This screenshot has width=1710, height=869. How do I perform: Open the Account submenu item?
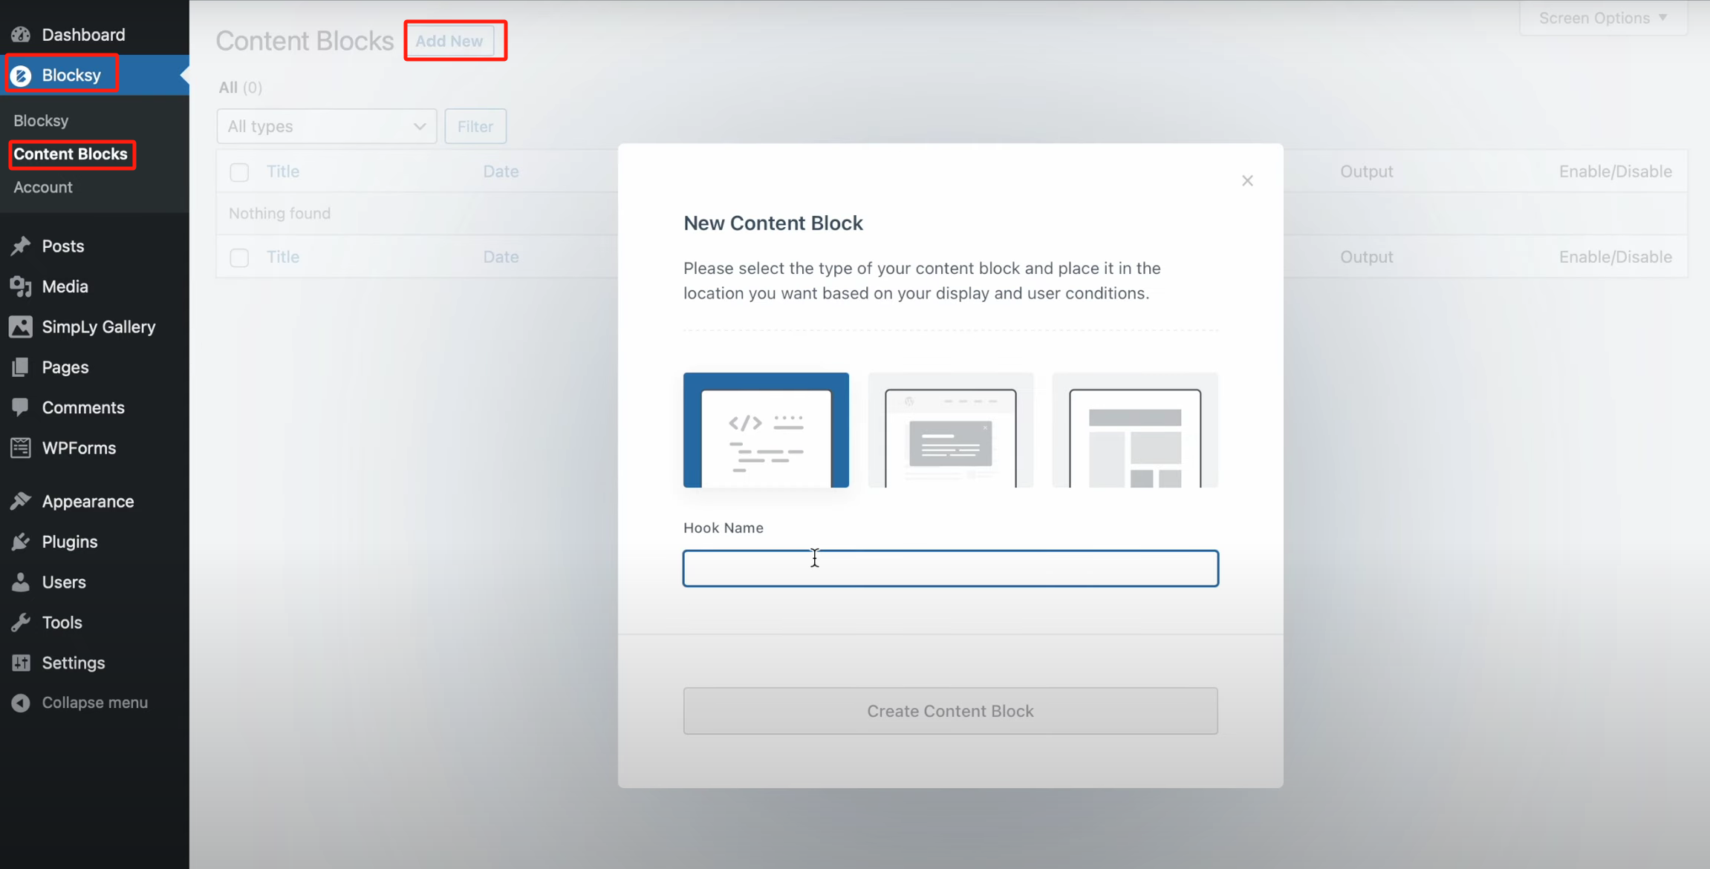pos(43,187)
